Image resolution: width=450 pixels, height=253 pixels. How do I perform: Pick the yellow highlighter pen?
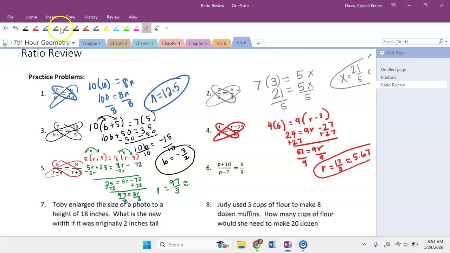point(106,28)
